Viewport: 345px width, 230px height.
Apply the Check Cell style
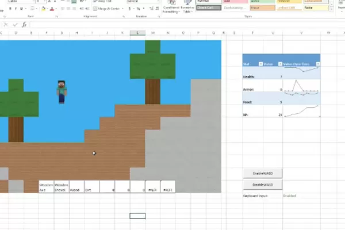(x=209, y=7)
